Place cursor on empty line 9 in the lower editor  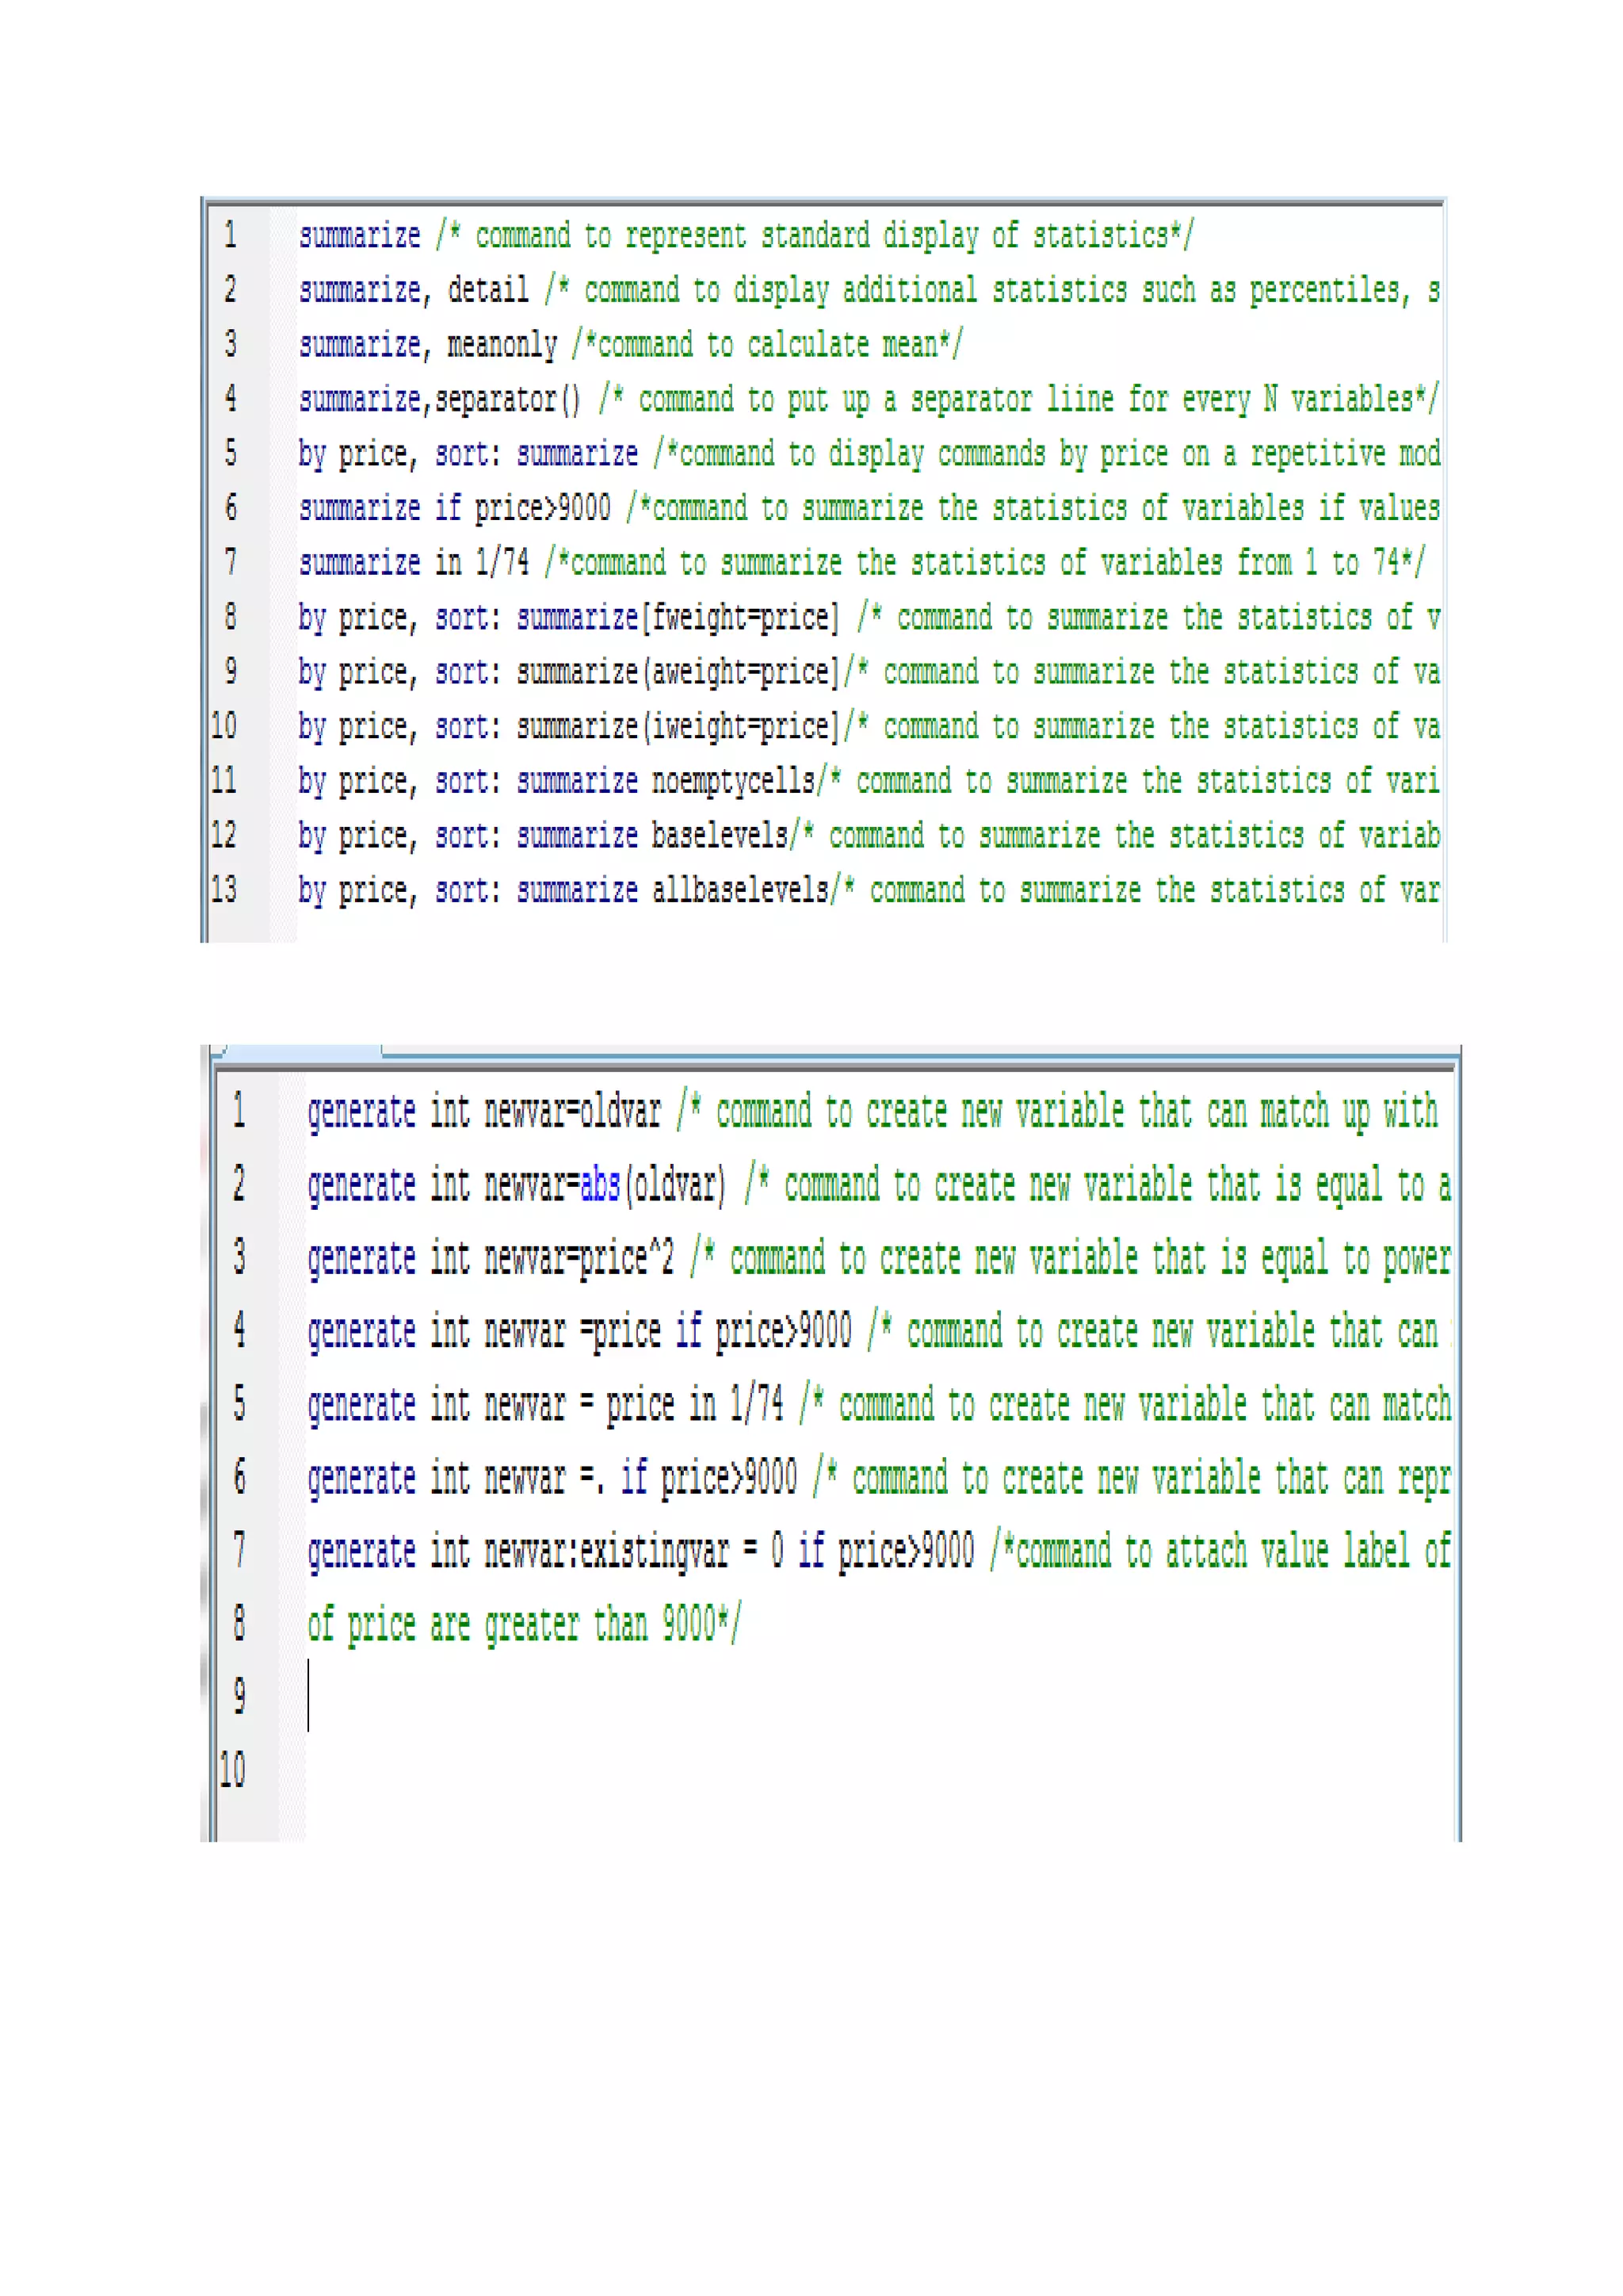coord(880,1697)
